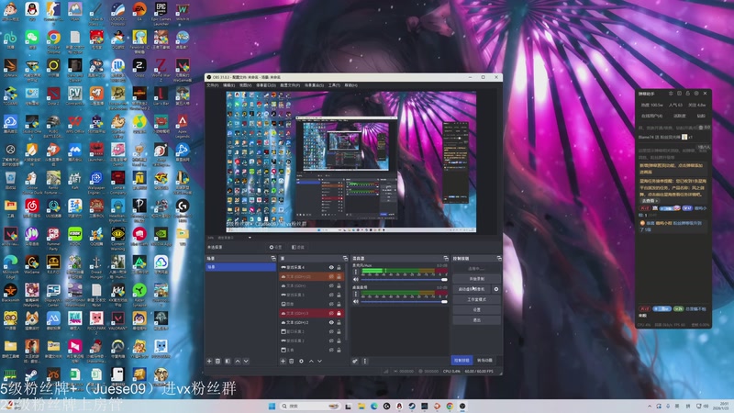
Task: Click the Windows taskbar search box
Action: pyautogui.click(x=310, y=406)
